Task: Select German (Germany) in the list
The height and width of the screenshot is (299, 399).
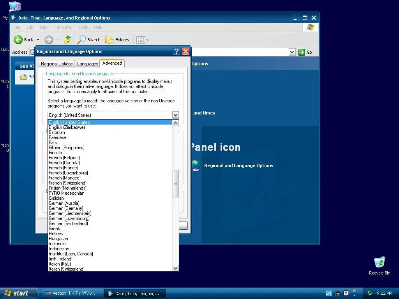Action: 110,208
